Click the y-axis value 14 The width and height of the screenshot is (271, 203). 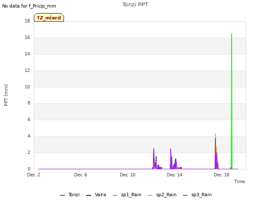27,54
